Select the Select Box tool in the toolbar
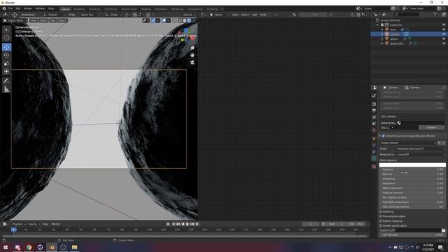 (x=6, y=29)
